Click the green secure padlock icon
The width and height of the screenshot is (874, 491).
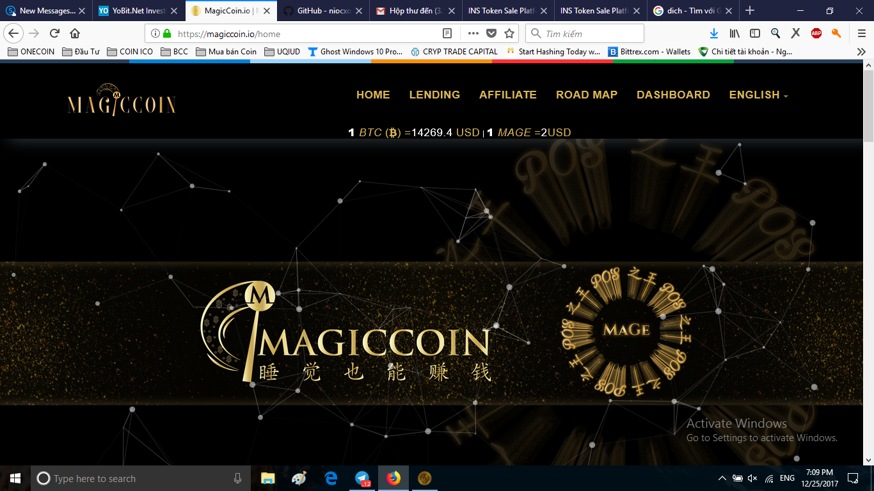tap(167, 33)
